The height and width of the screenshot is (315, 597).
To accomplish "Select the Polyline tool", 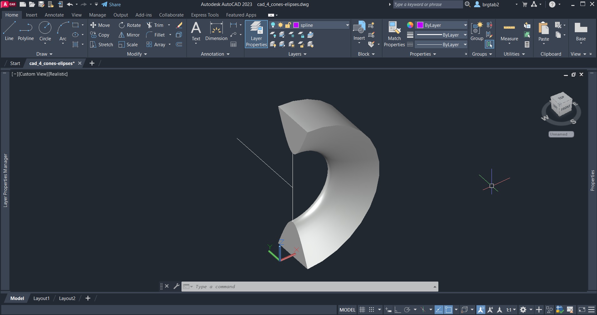I will (x=26, y=31).
